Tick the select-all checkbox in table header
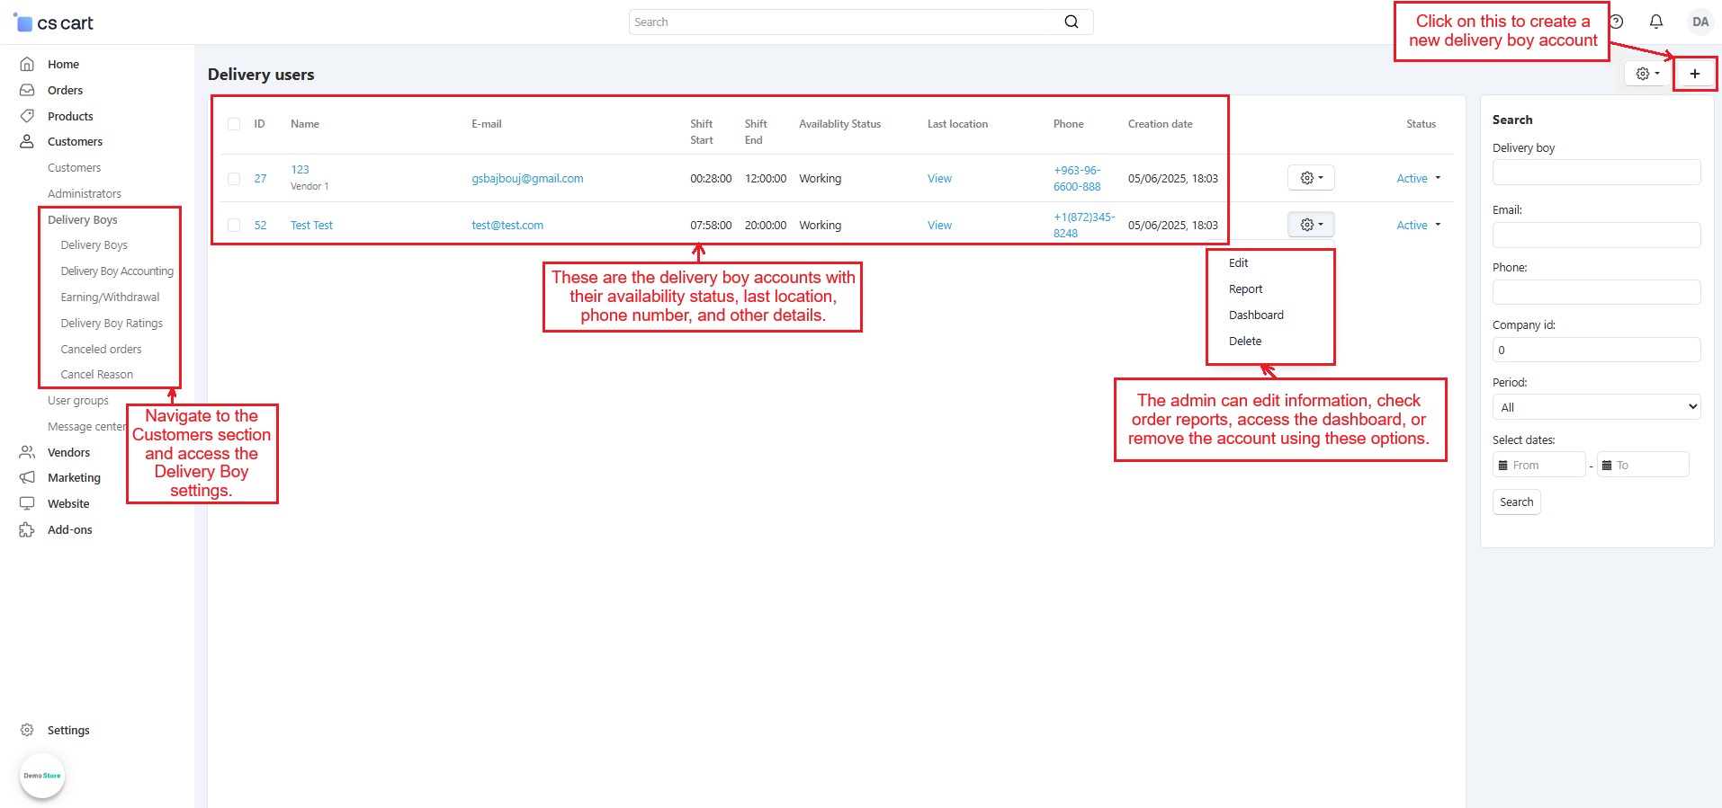 point(234,124)
